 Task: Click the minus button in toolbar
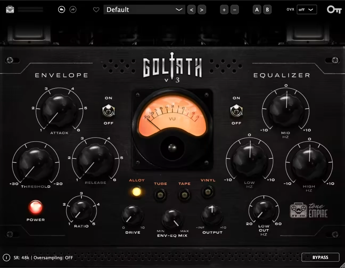235,10
